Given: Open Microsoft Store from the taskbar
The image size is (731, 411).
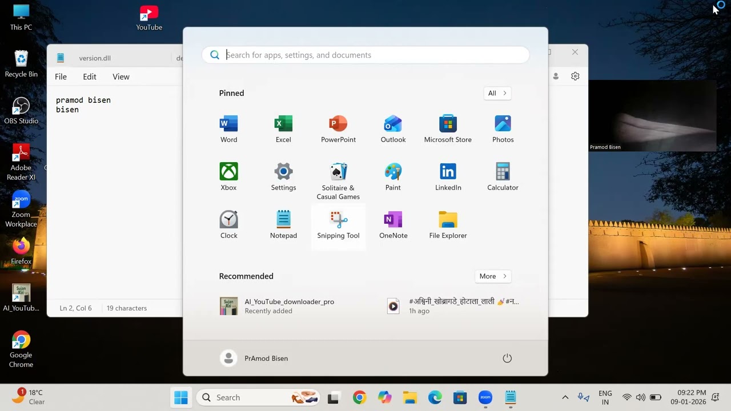Looking at the screenshot, I should (x=460, y=397).
